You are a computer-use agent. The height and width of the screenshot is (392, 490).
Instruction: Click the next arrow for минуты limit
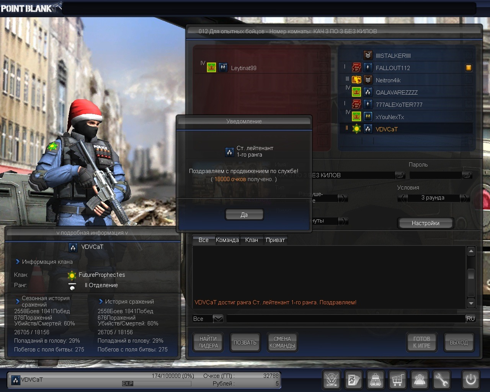tap(343, 221)
